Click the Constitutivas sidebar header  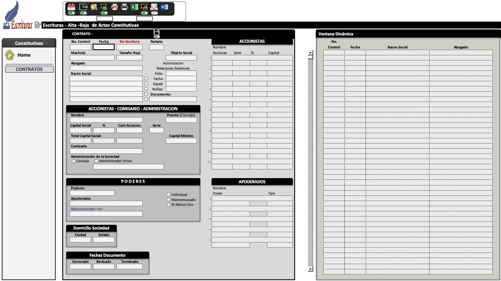coord(29,43)
